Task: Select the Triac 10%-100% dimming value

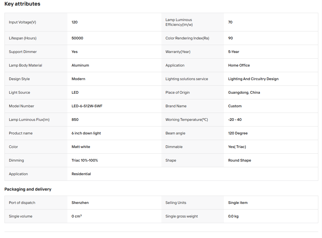Action: [x=85, y=160]
